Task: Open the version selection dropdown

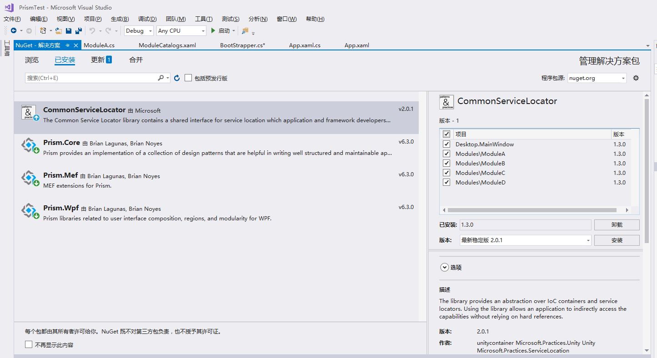Action: click(525, 240)
